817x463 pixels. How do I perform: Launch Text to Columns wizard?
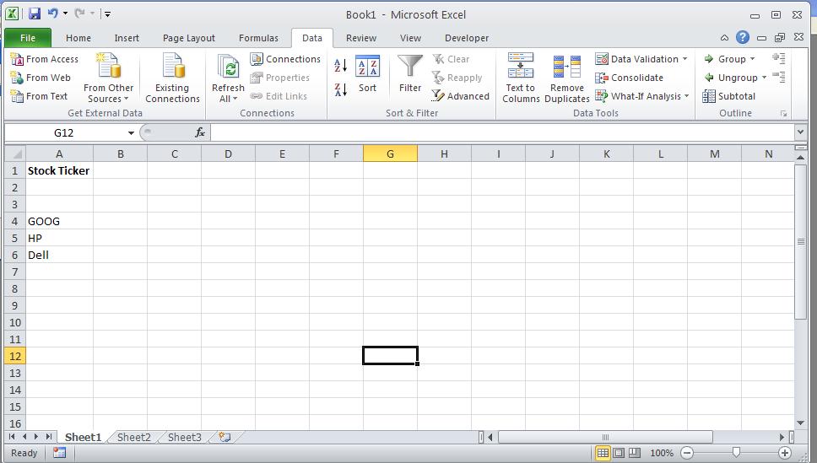(x=521, y=78)
